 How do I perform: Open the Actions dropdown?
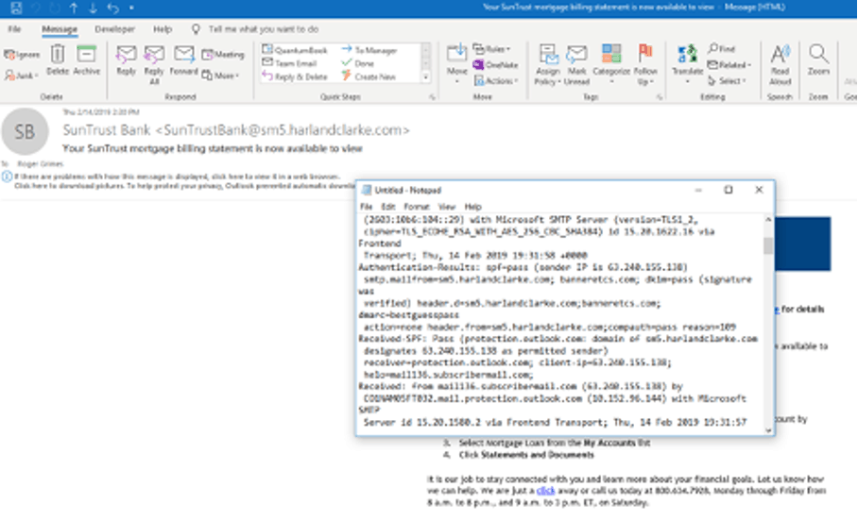[x=494, y=80]
